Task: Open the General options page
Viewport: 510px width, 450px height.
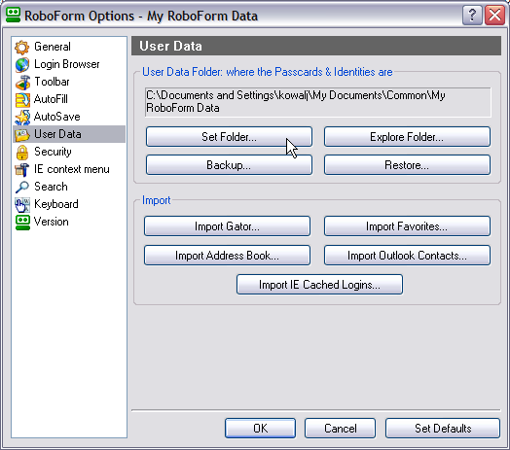Action: (53, 47)
